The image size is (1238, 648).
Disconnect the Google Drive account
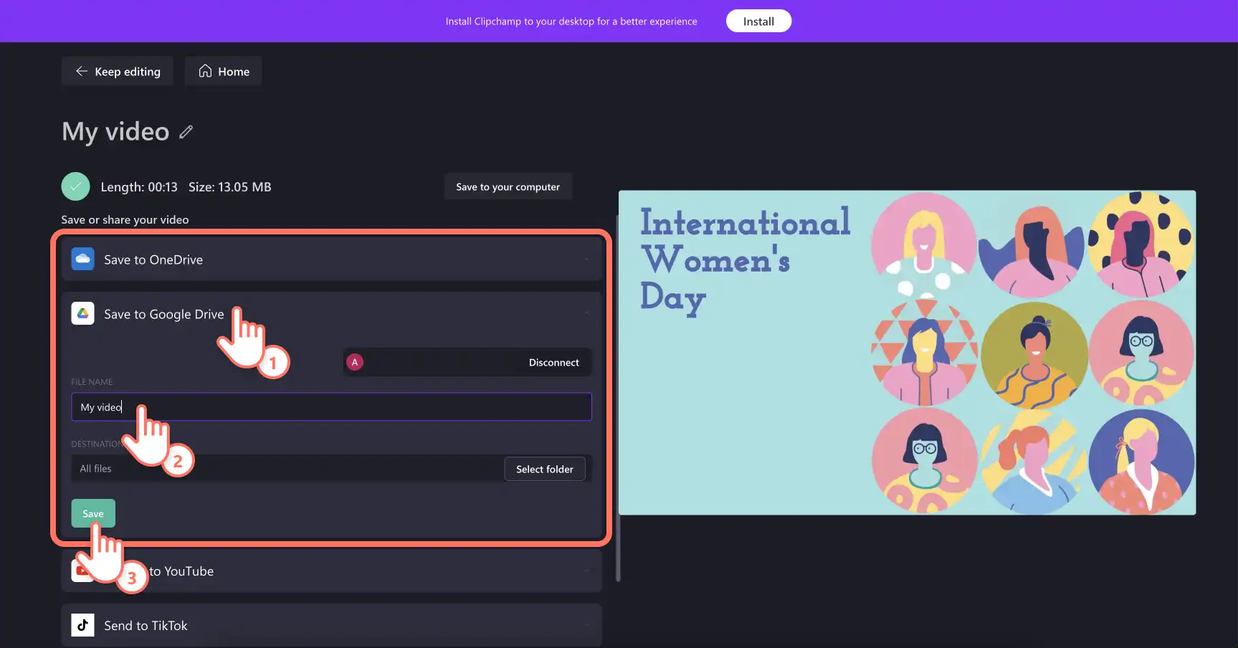tap(554, 362)
